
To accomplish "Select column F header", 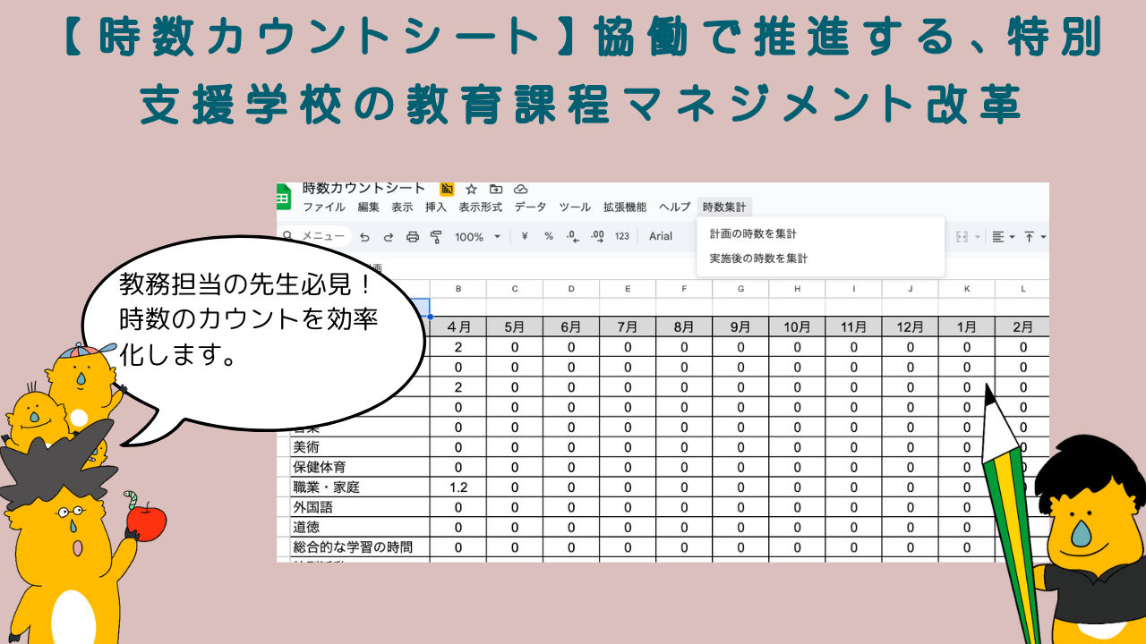I will tap(684, 289).
